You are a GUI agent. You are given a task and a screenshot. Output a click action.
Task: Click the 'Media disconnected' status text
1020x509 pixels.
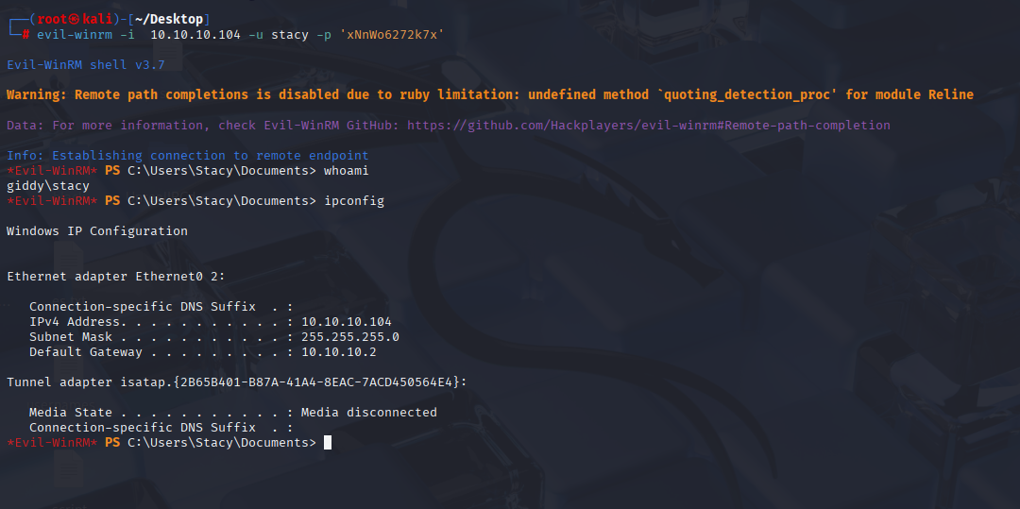(369, 412)
